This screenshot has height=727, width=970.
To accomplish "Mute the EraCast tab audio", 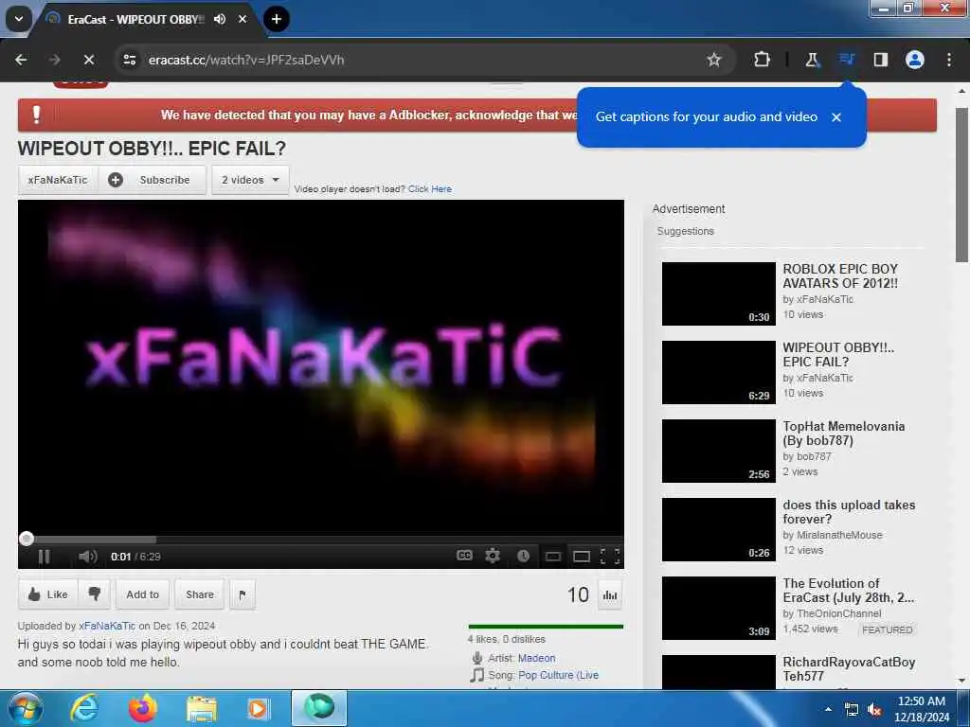I will (220, 19).
